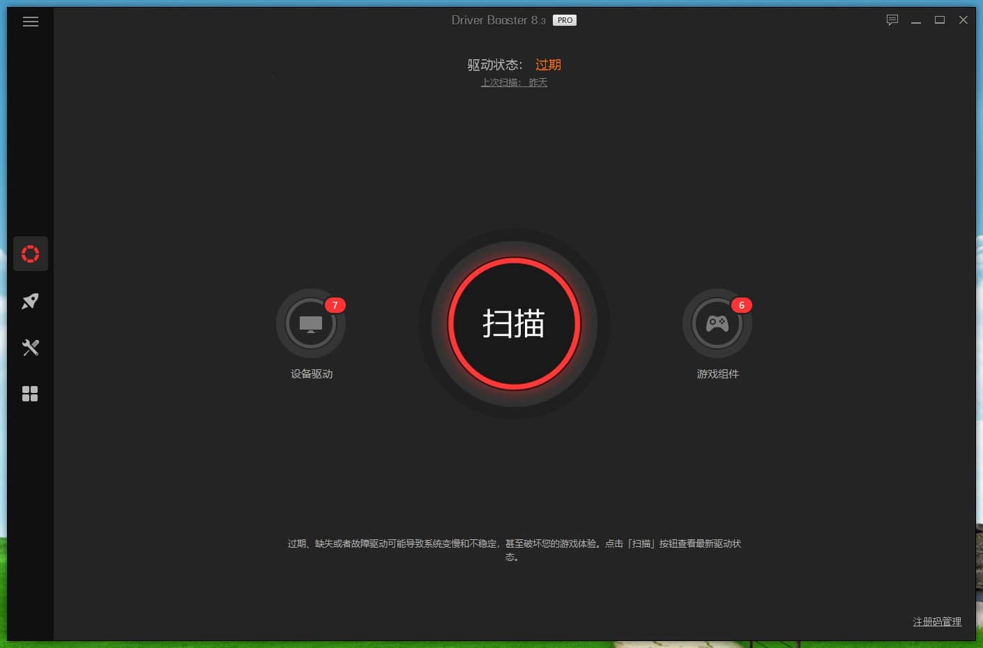The image size is (983, 648).
Task: Click the red badge showing 7 outdated drivers
Action: (335, 305)
